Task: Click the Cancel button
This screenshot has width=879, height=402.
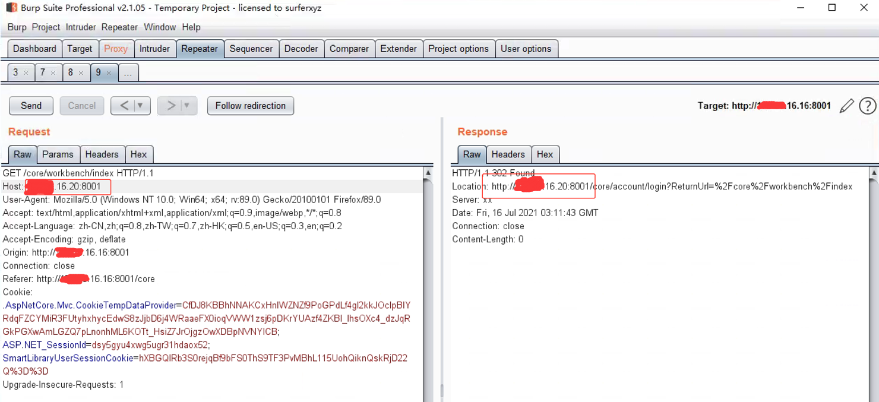Action: pos(82,106)
